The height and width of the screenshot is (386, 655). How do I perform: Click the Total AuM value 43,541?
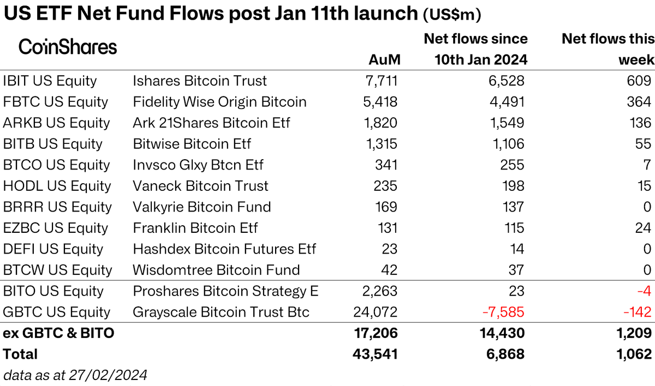coord(375,354)
